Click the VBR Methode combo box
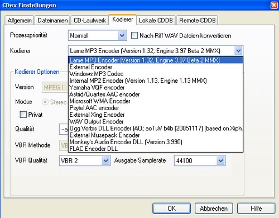Image resolution: width=279 pixels, height=218 pixels. pyautogui.click(x=64, y=145)
